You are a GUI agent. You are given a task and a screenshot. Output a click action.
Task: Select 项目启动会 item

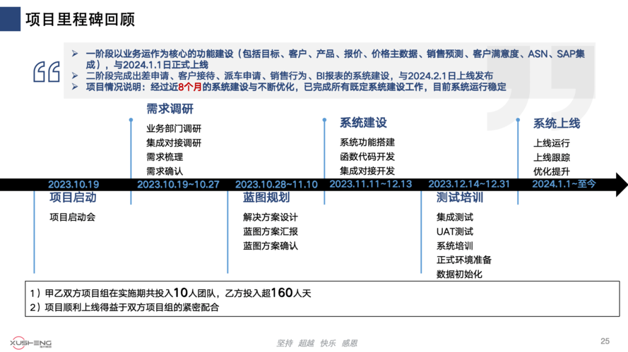click(73, 217)
